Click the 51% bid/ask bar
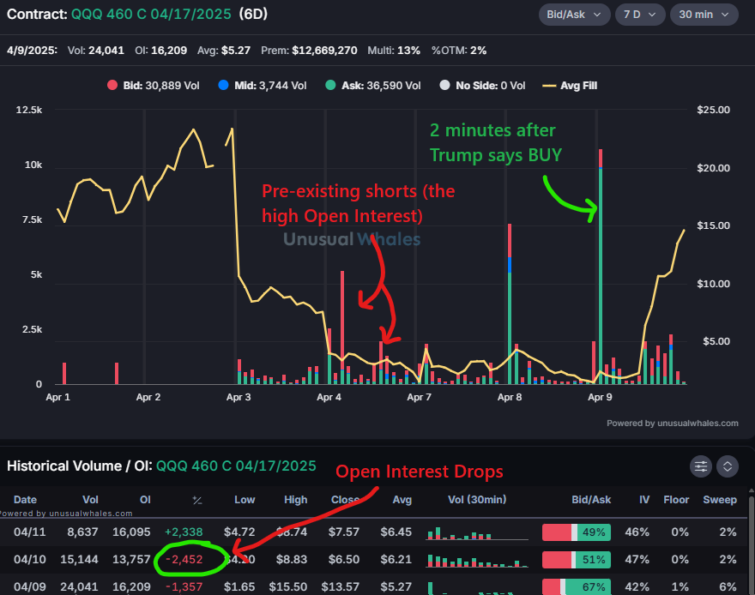755x595 pixels. click(577, 560)
